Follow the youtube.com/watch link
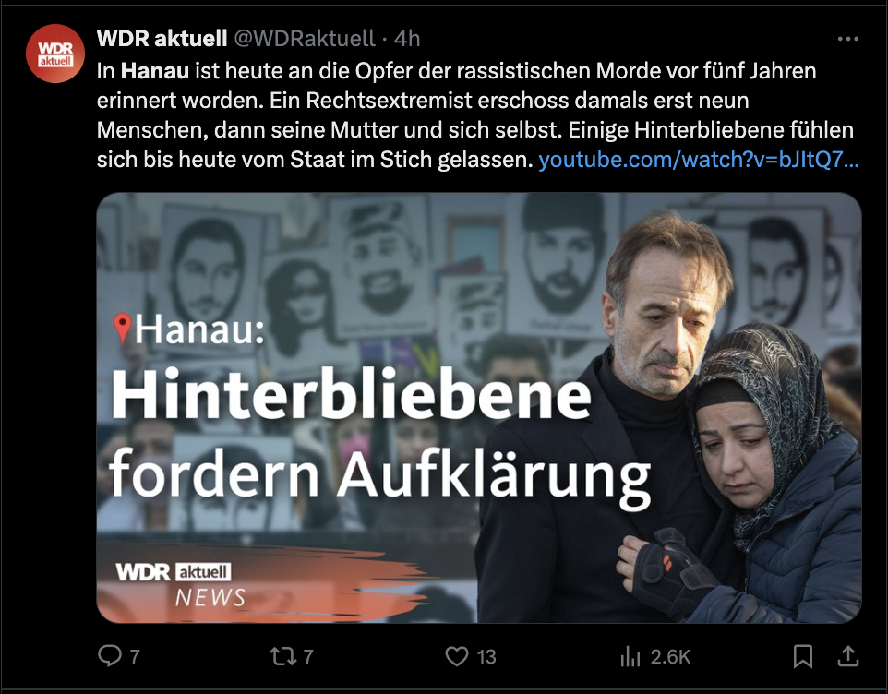 point(698,160)
